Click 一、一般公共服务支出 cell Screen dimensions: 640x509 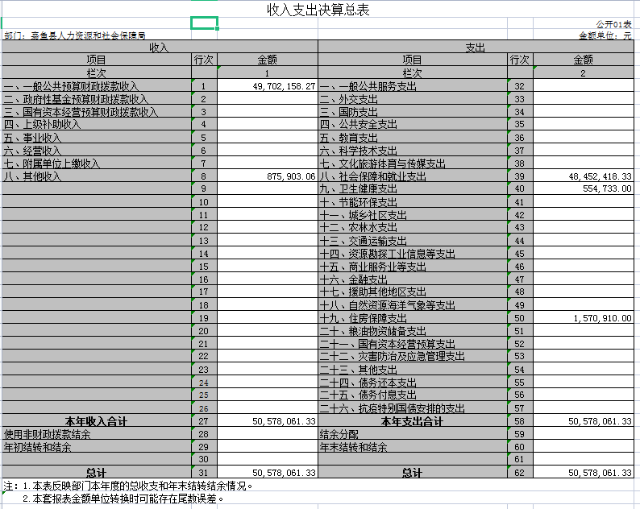(x=412, y=86)
